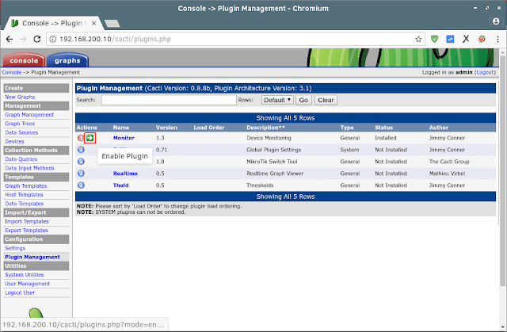Open the Monitor plugin name link
The height and width of the screenshot is (332, 507).
124,138
